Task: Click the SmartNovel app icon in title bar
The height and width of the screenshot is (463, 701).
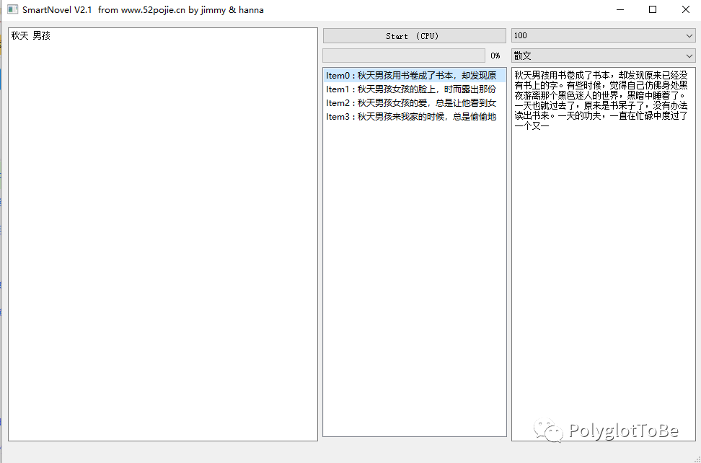Action: tap(12, 9)
